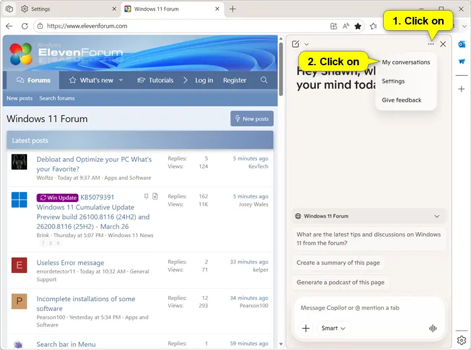The height and width of the screenshot is (350, 471).
Task: Click the forum search magnifier icon
Action: [x=264, y=80]
